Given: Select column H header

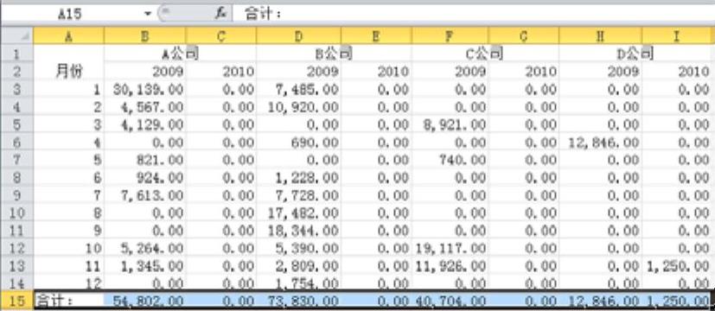Looking at the screenshot, I should [600, 36].
